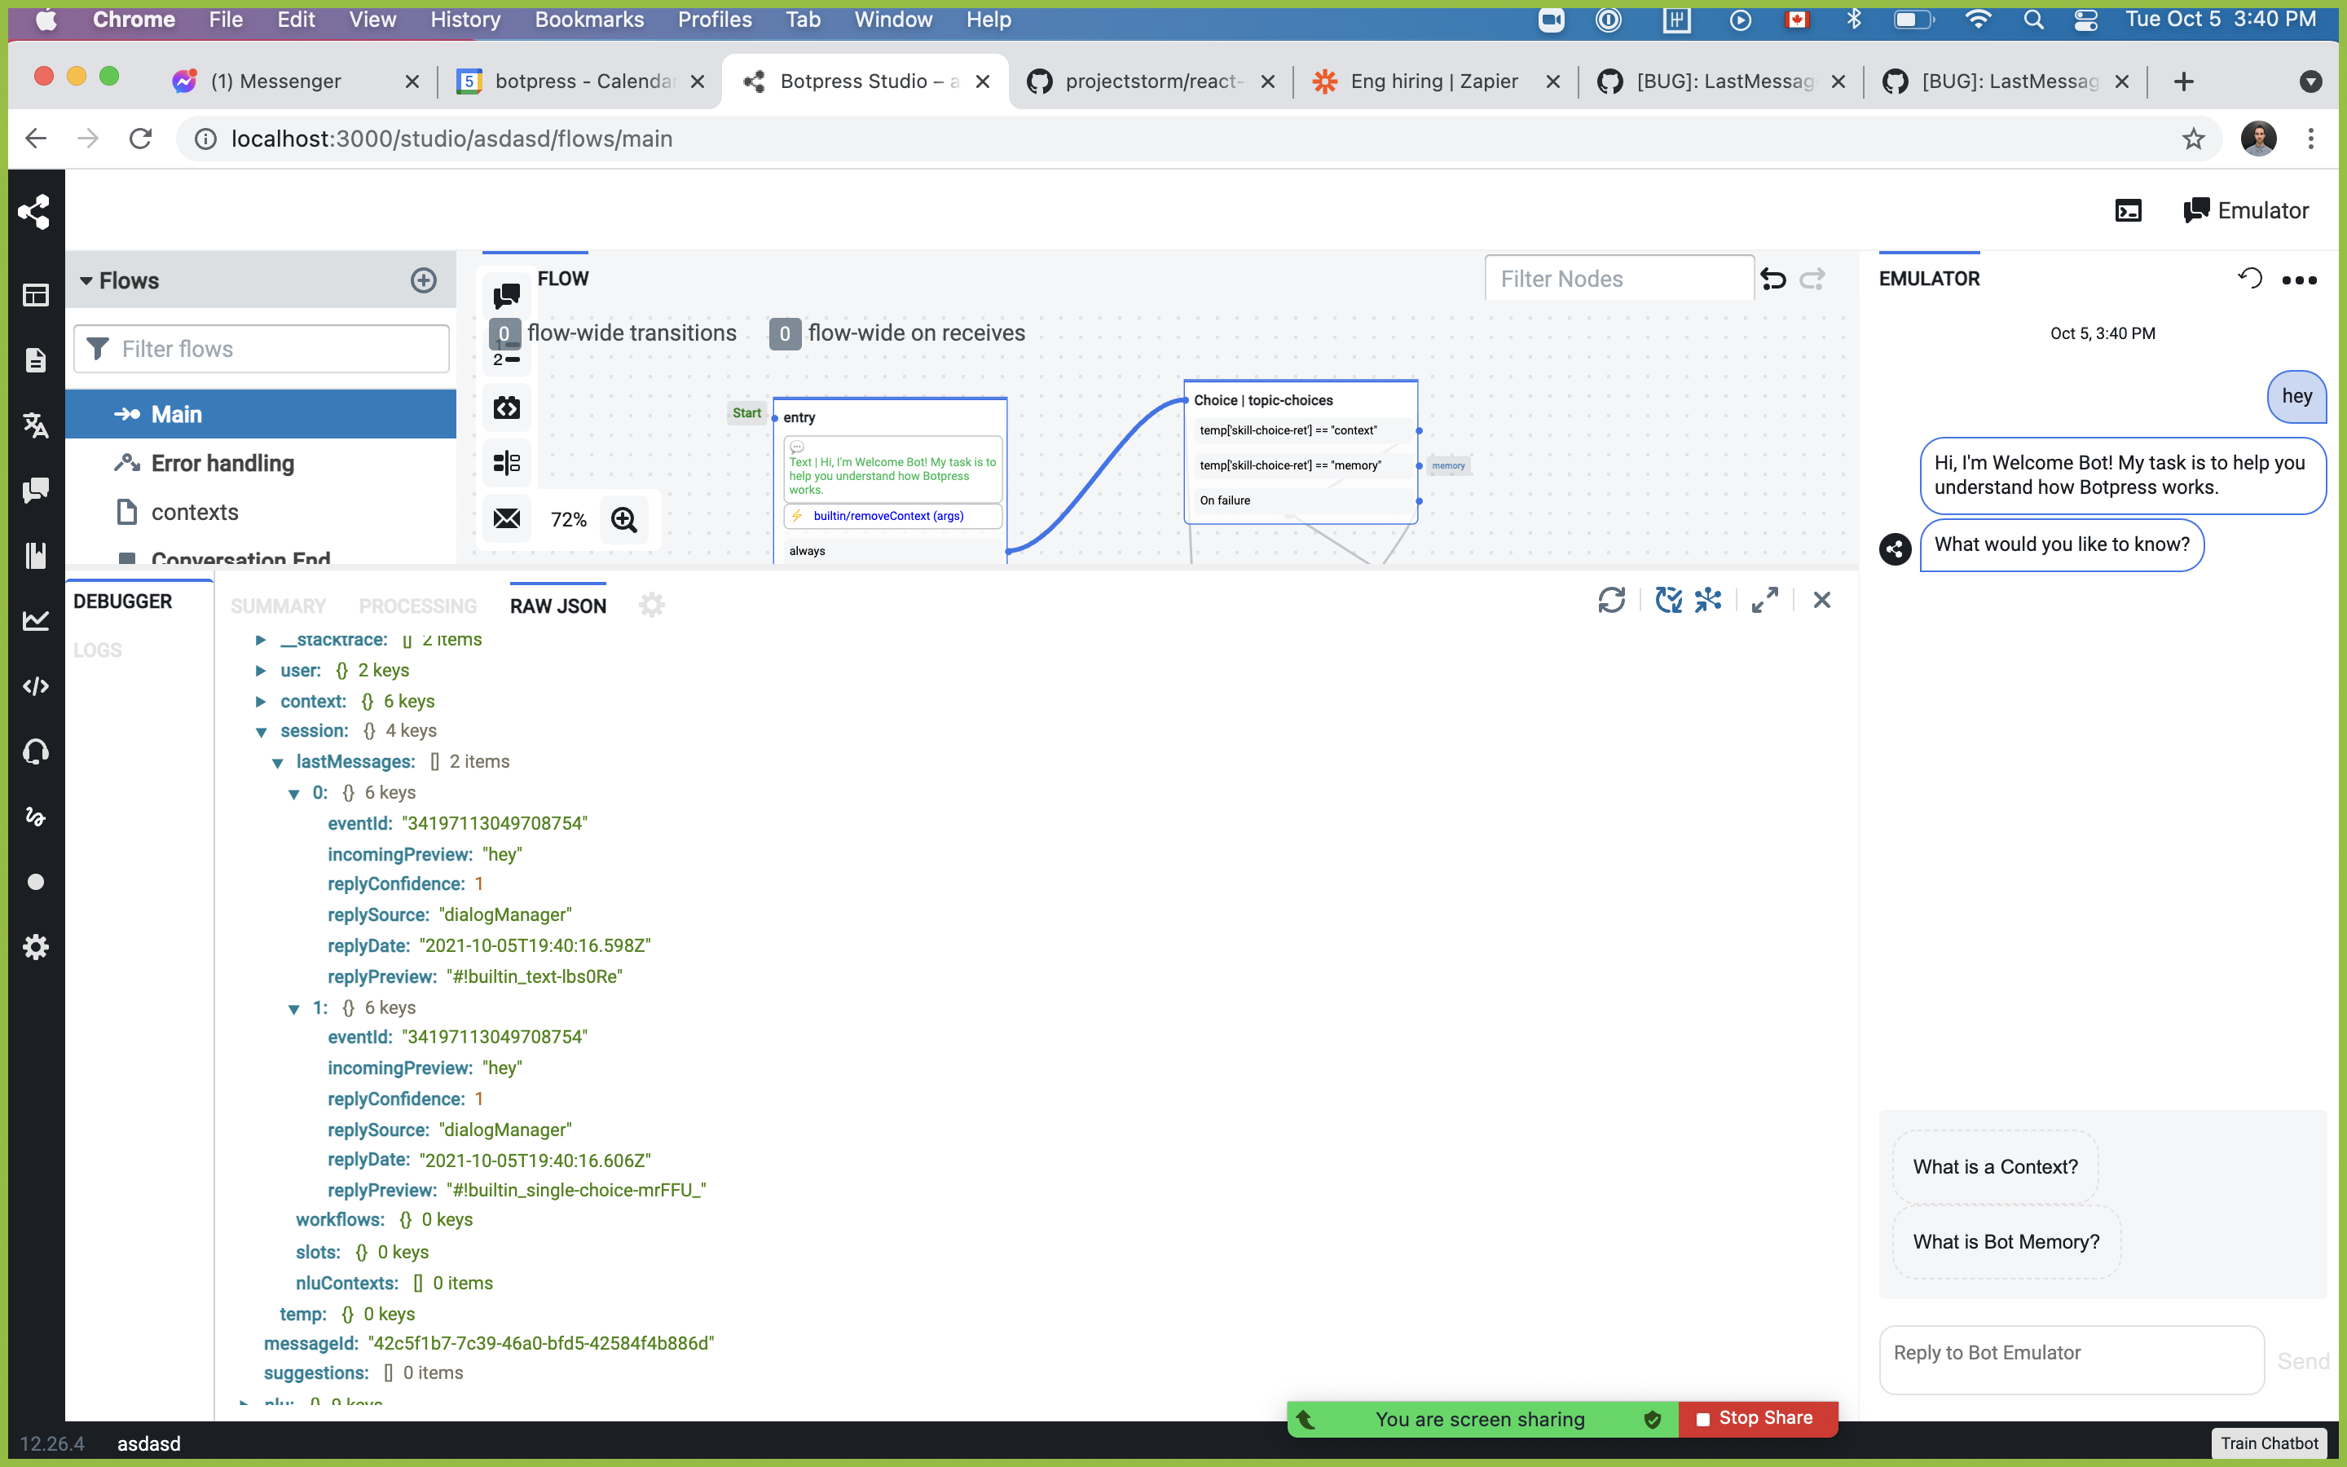Click the Stop Share button

coord(1757,1417)
